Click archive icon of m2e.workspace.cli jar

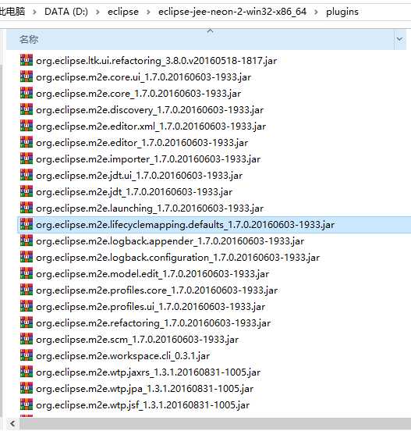click(27, 355)
